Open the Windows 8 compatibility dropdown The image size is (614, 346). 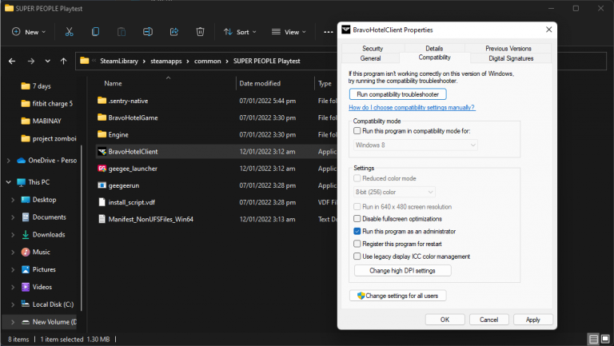416,145
